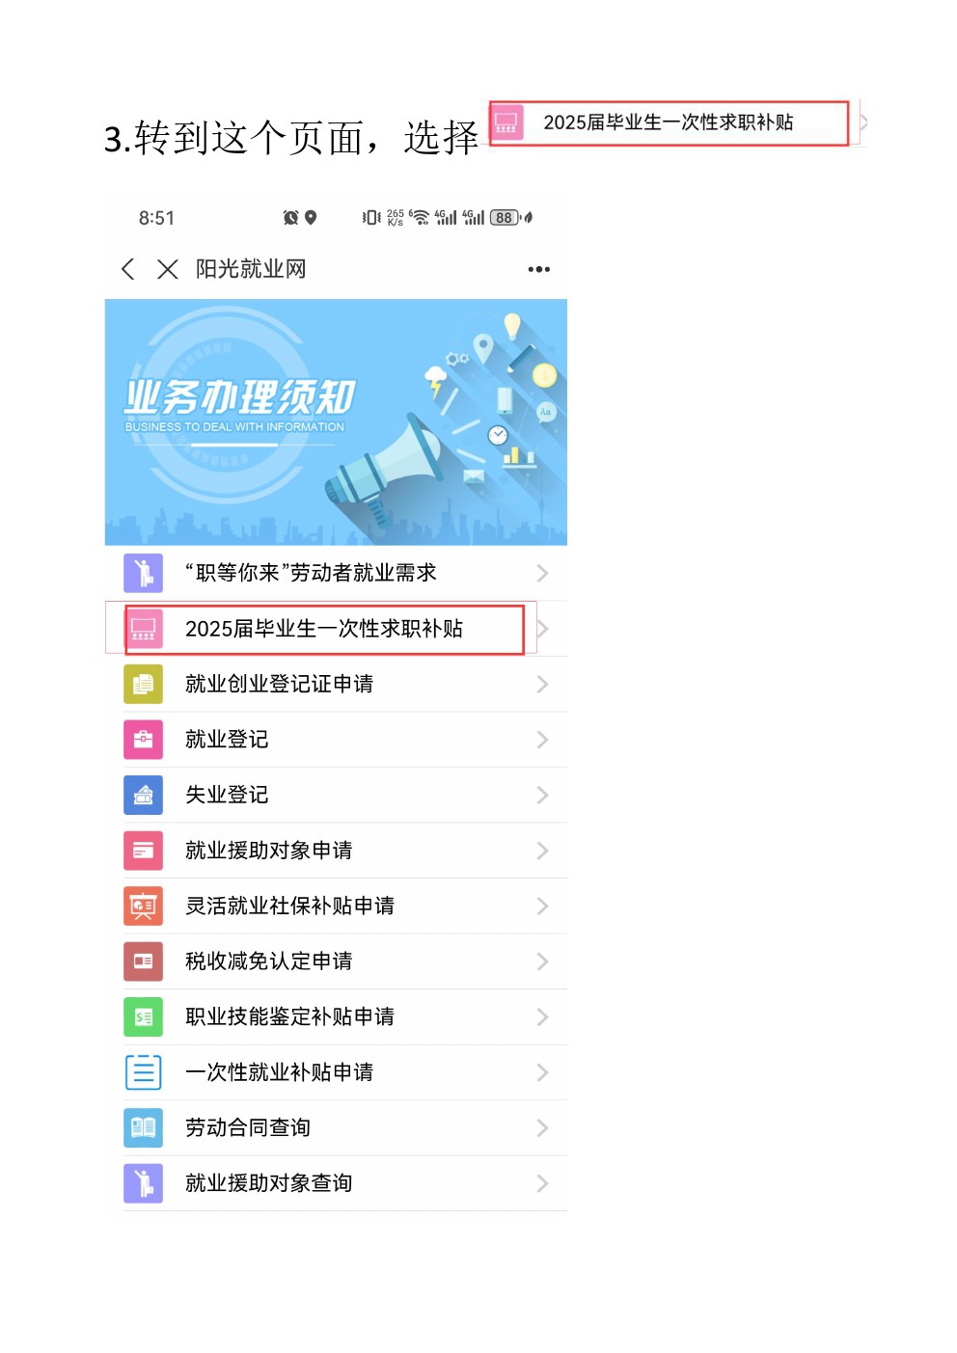Tap the back arrow in header

[x=127, y=269]
